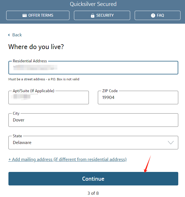Click the Where do you live heading

36,47
